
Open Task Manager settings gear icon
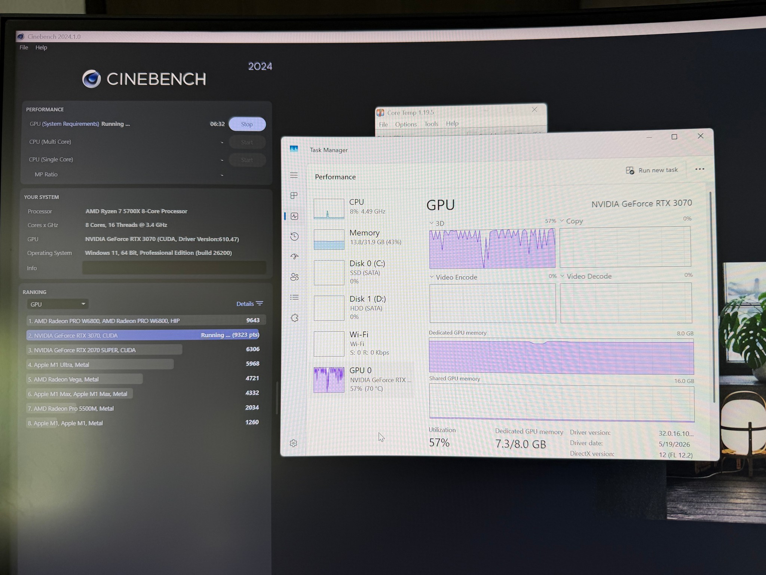(294, 443)
